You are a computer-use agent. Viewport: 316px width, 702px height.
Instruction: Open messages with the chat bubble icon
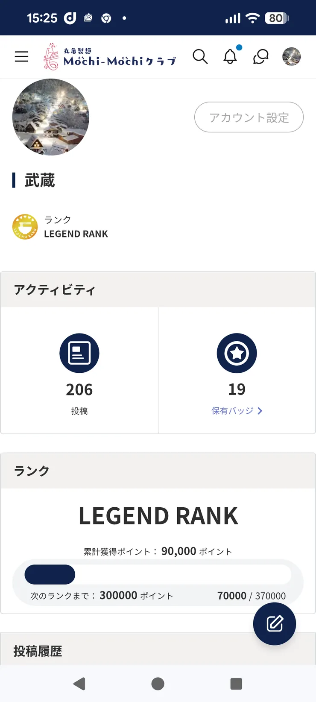(x=260, y=57)
